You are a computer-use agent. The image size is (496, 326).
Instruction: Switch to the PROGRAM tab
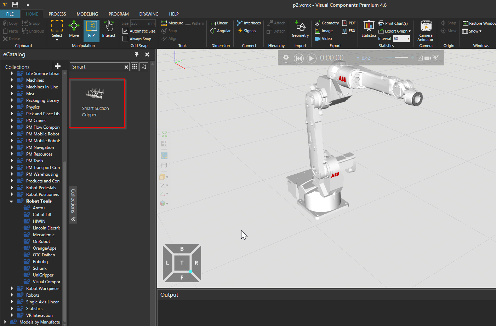coord(119,14)
